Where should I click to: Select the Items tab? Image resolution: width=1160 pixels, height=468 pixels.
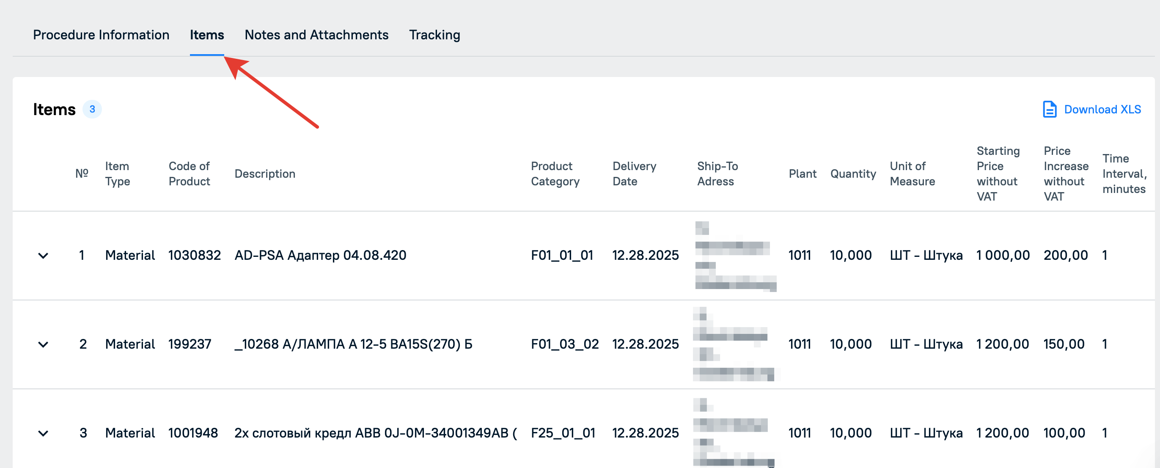click(207, 35)
